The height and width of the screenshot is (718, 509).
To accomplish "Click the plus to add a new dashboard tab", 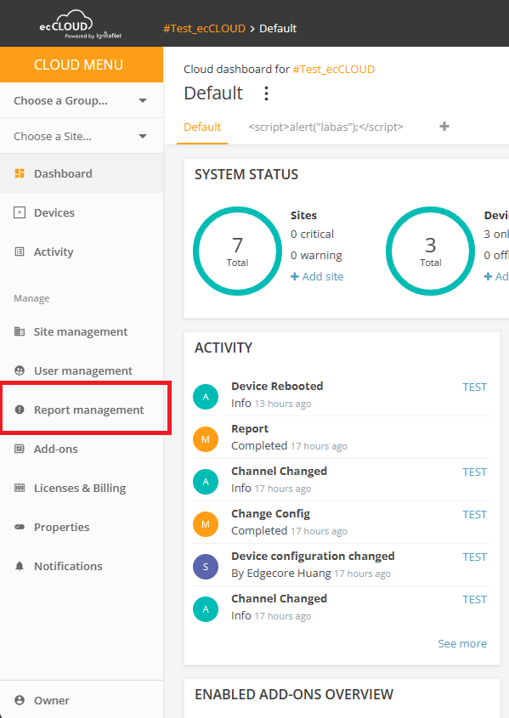I will (444, 126).
